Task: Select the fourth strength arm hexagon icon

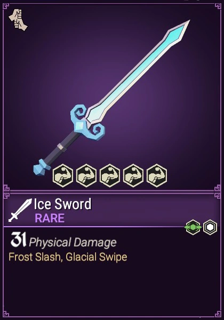Action: [133, 175]
